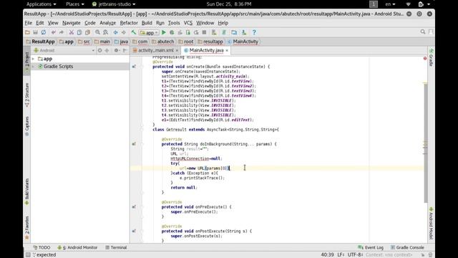The height and width of the screenshot is (258, 458).
Task: Close the activity_main.xml tab
Action: (177, 51)
